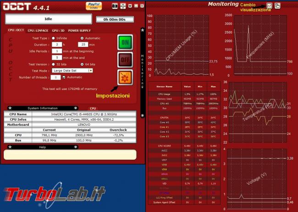Click the move window arrows icon
This screenshot has height=212, width=298.
(123, 6)
